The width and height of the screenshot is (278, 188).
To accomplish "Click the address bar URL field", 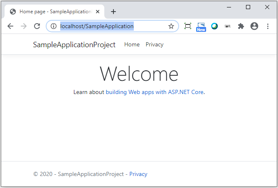I will click(112, 26).
